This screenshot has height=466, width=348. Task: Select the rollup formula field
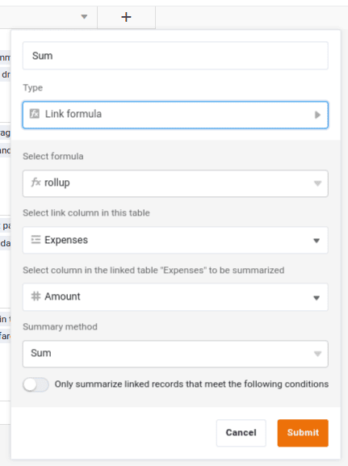175,183
